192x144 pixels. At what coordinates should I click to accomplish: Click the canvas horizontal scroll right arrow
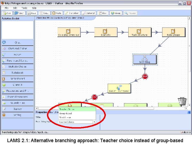click(x=186, y=108)
